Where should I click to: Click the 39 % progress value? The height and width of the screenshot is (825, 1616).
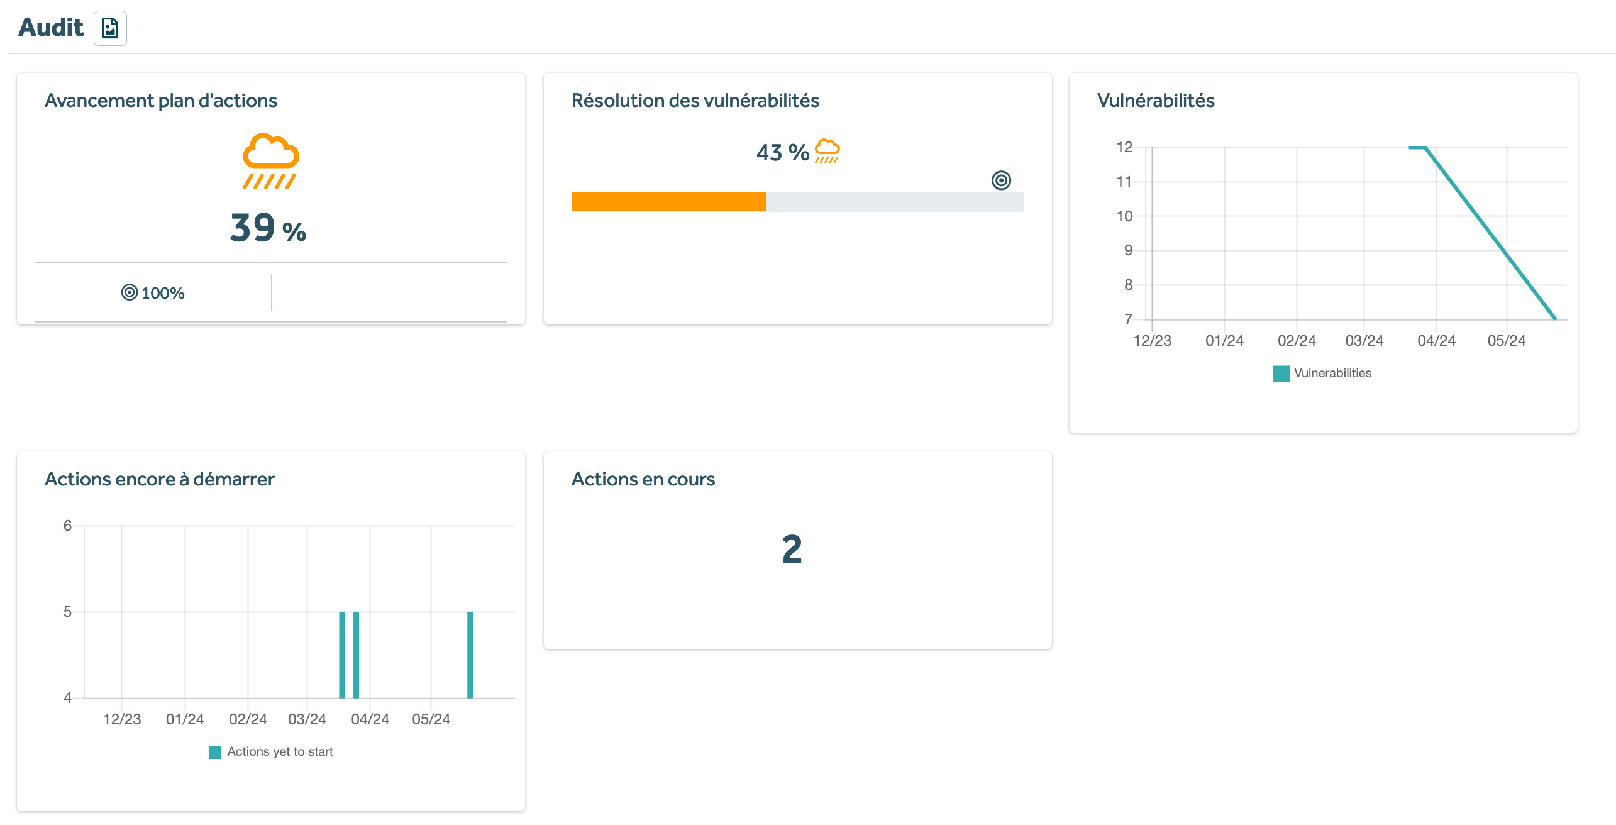coord(268,228)
